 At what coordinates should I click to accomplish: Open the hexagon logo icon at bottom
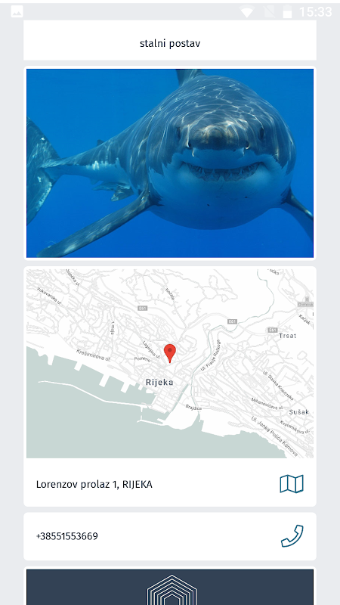[x=172, y=590]
